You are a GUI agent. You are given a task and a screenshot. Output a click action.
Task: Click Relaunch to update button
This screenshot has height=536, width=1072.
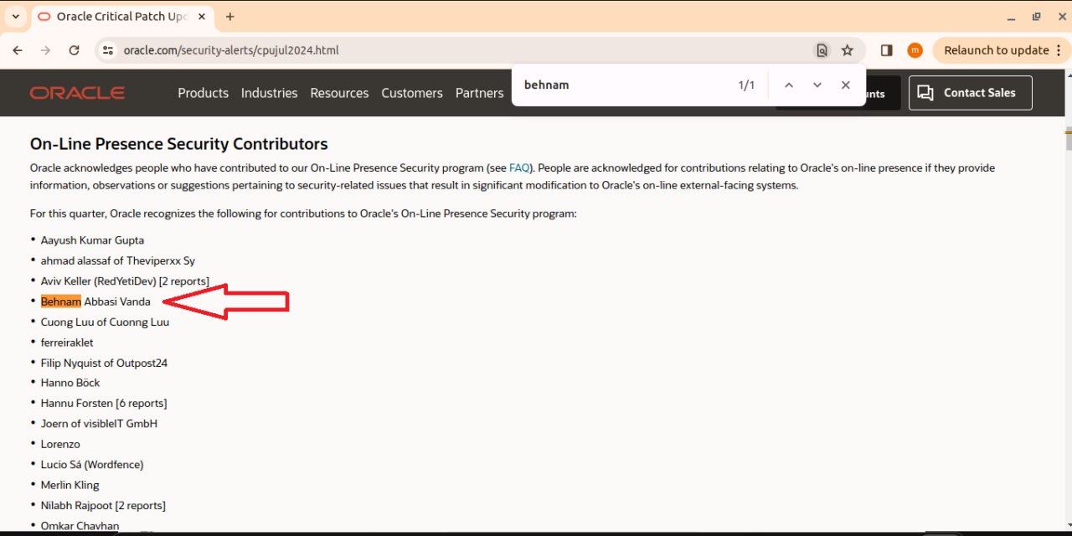click(x=996, y=50)
